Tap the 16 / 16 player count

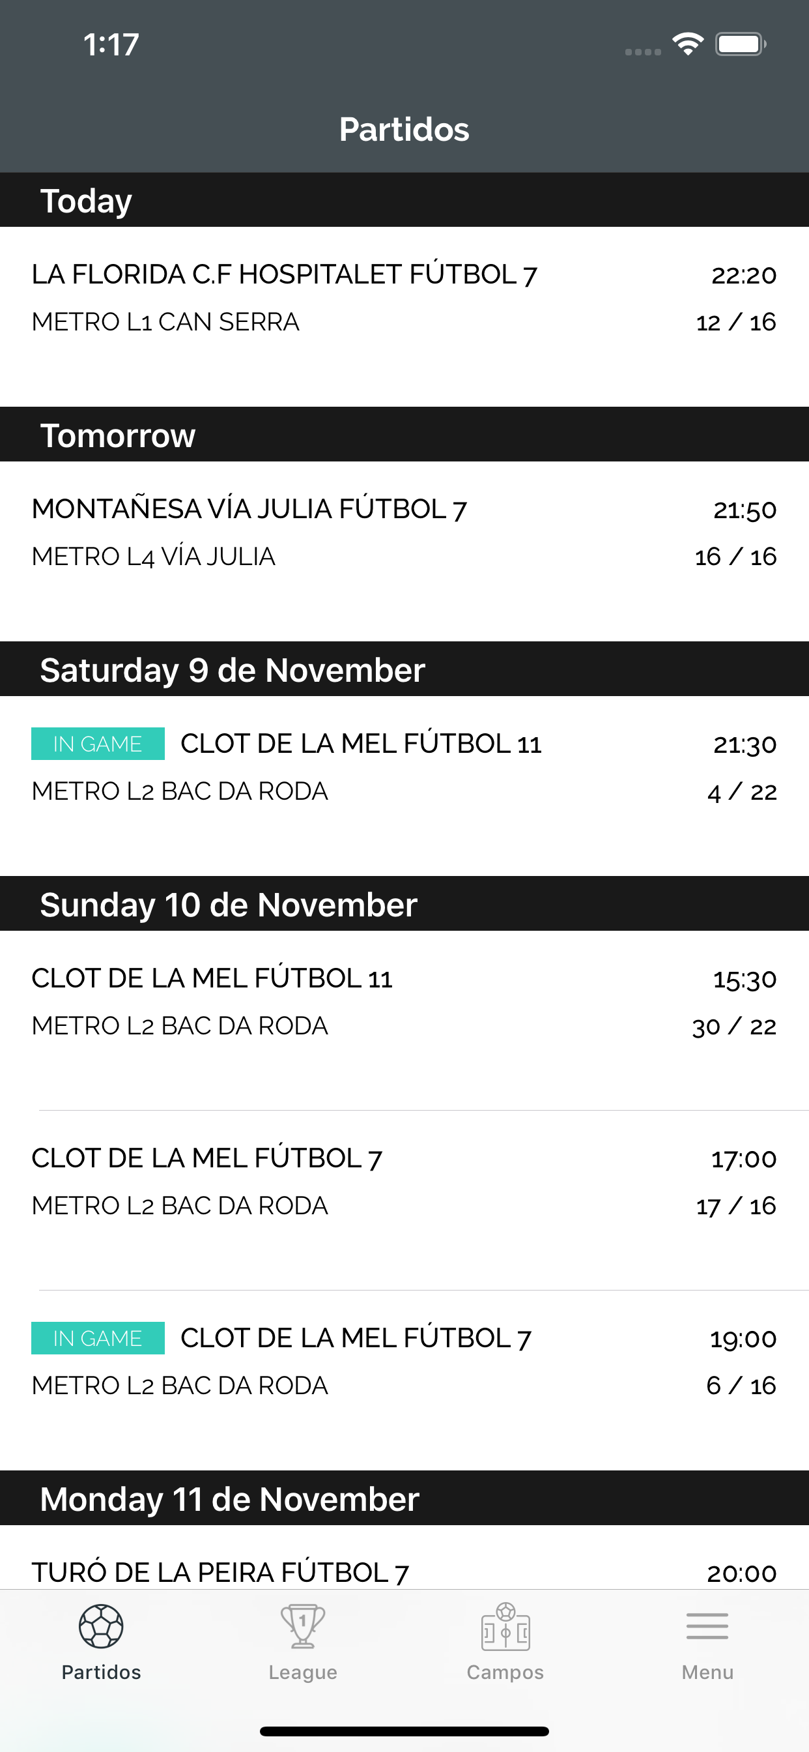point(735,557)
